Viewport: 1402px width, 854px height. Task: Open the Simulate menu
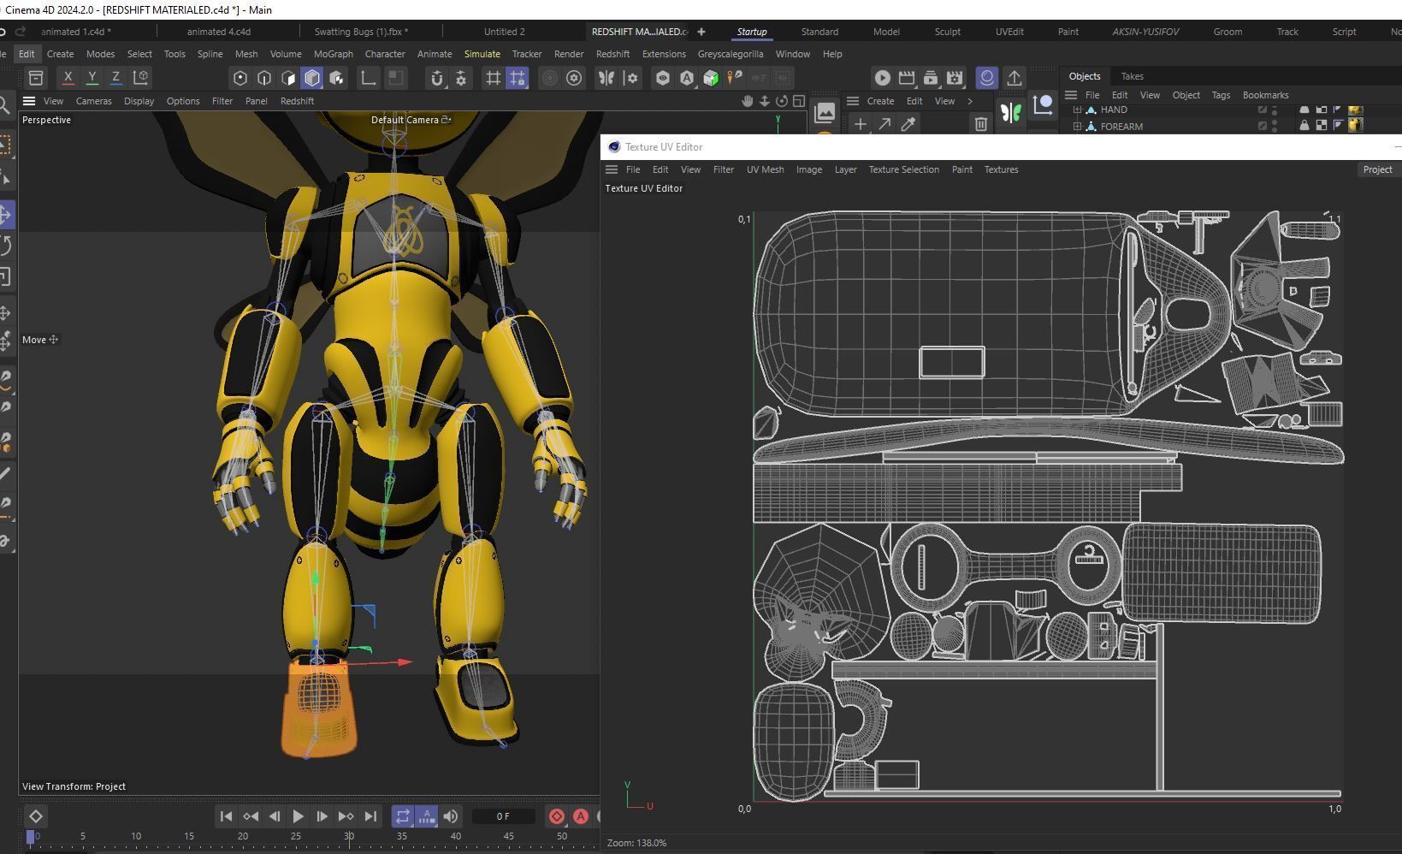[x=482, y=54]
